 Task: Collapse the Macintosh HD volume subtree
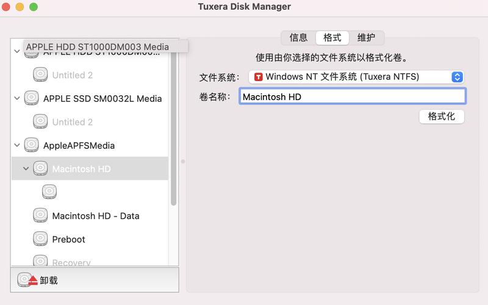26,169
